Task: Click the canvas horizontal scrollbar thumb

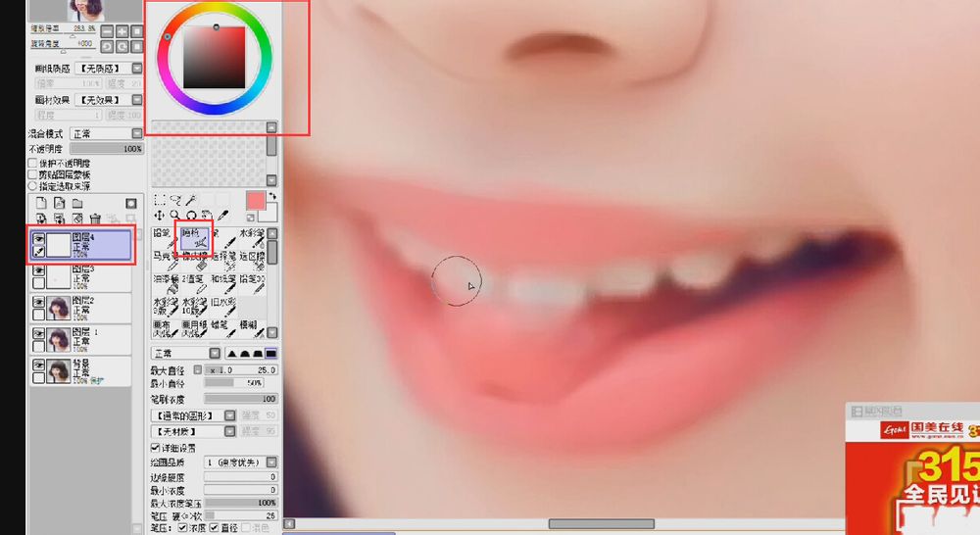Action: tap(602, 524)
